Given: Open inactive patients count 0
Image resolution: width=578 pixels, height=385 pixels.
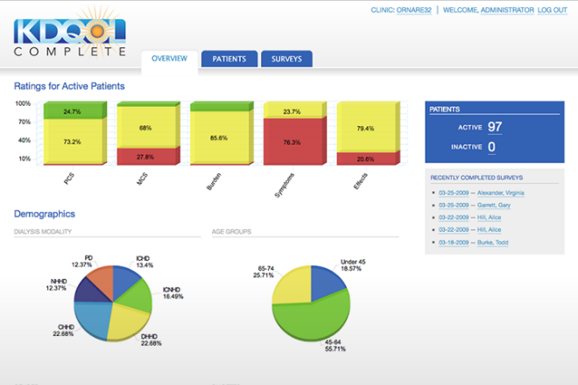Looking at the screenshot, I should 490,147.
